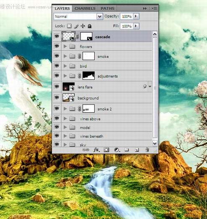Screen dimensions: 207x219
Task: Open the Layers panel options menu
Action: point(154,8)
